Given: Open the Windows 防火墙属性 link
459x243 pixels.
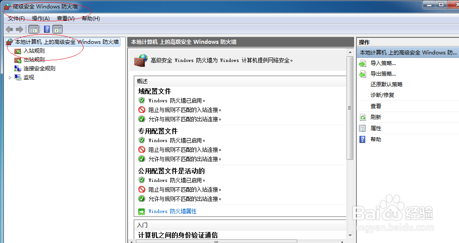Looking at the screenshot, I should (x=172, y=211).
